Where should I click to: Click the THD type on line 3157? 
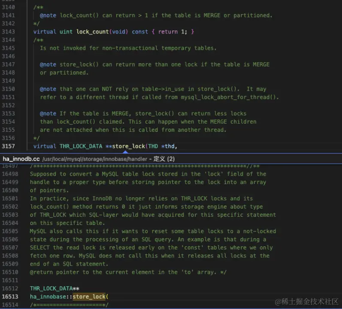tap(153, 146)
